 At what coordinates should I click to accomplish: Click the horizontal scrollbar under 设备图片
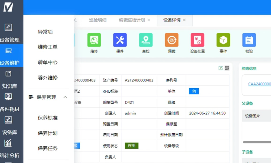(257, 142)
